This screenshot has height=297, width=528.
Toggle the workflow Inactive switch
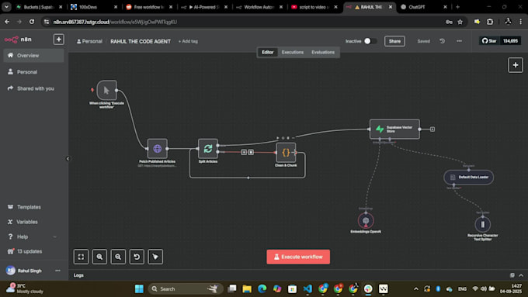[370, 40]
